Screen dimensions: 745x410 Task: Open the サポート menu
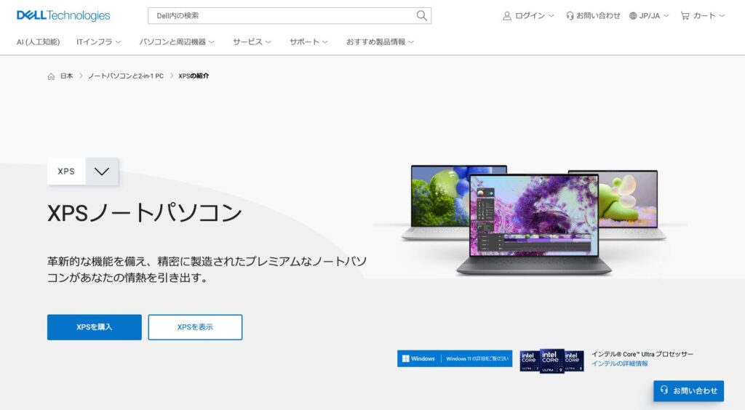pos(308,42)
